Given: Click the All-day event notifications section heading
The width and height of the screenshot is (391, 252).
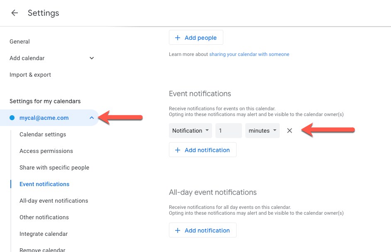Looking at the screenshot, I should pos(213,192).
